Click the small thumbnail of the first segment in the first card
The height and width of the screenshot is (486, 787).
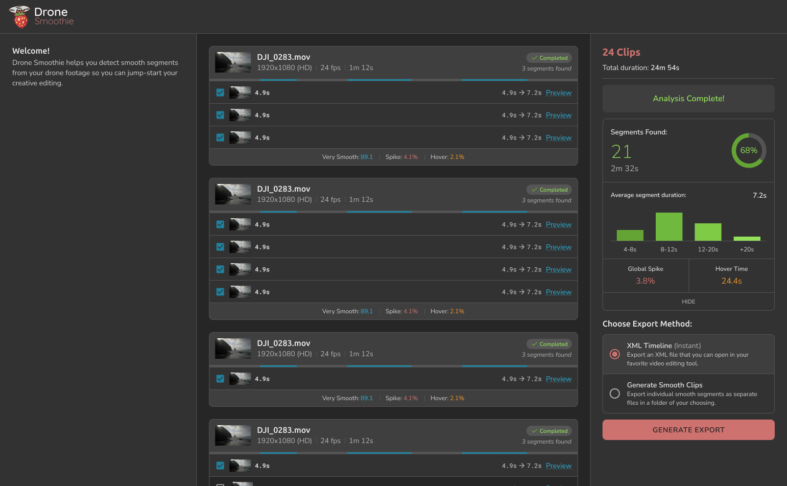coord(240,92)
